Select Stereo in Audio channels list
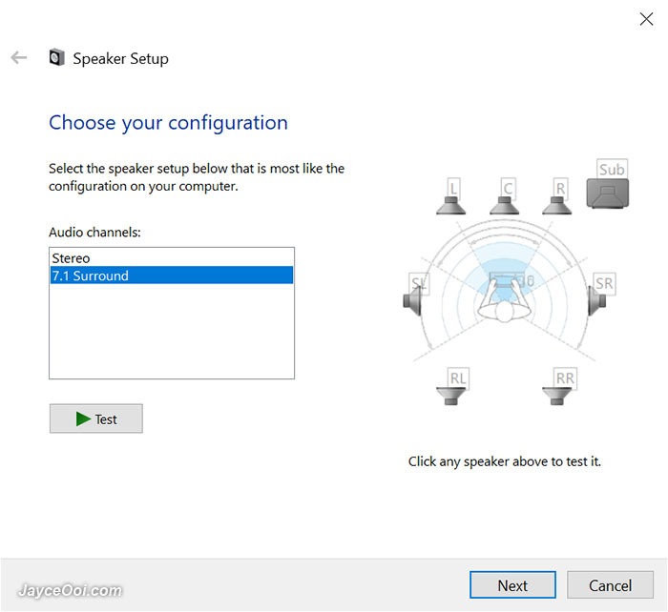The width and height of the screenshot is (668, 612). click(x=172, y=258)
